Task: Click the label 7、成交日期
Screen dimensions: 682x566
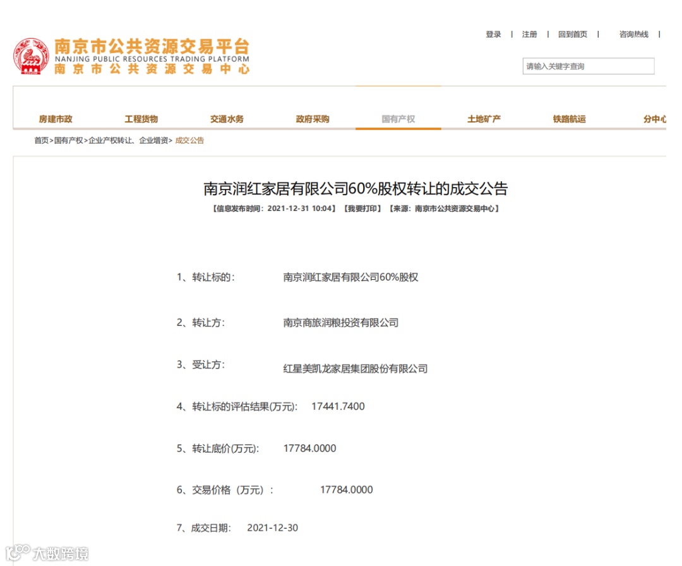Action: click(x=203, y=527)
